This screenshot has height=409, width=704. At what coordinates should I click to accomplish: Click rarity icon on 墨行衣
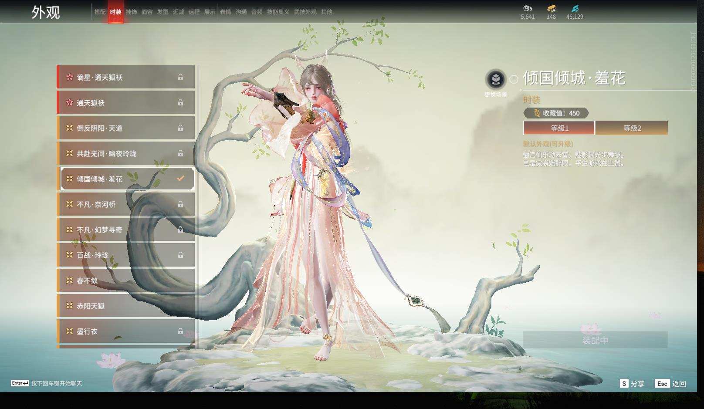pyautogui.click(x=69, y=331)
